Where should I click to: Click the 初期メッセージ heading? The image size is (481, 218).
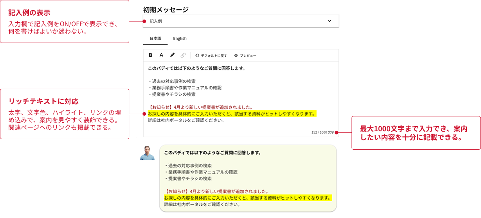[x=166, y=9]
